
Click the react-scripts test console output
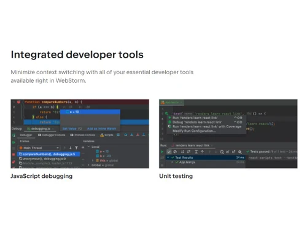273,158
